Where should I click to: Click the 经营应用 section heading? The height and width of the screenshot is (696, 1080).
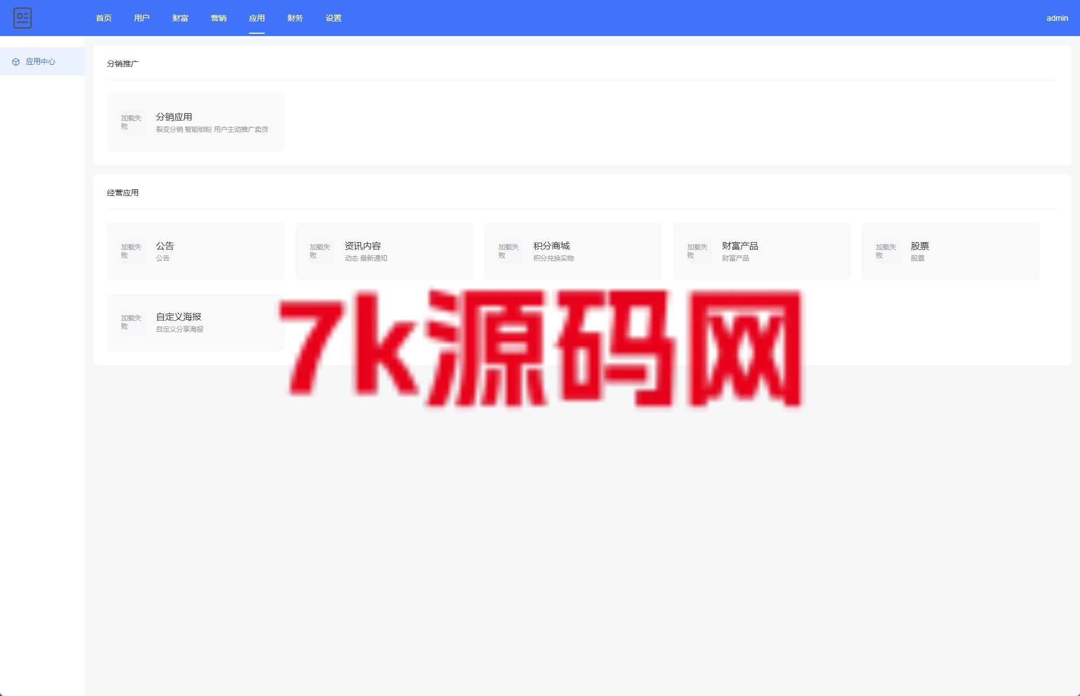point(123,193)
